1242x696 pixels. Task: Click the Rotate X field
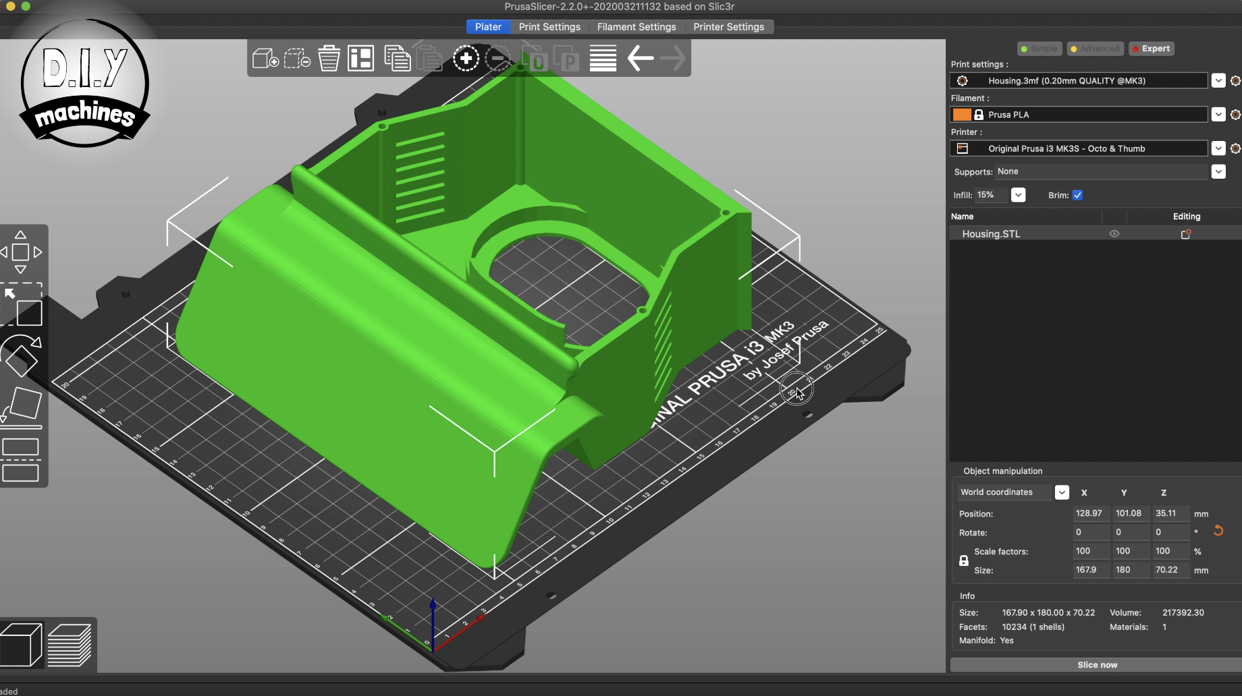tap(1091, 532)
